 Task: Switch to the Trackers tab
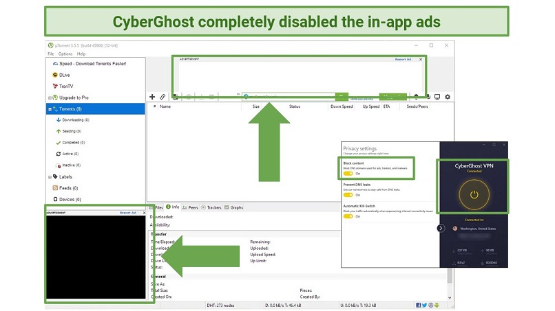pos(211,207)
